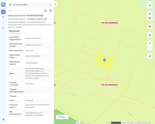Expand the Легенда panel
The width and height of the screenshot is (155, 124).
(x=62, y=117)
